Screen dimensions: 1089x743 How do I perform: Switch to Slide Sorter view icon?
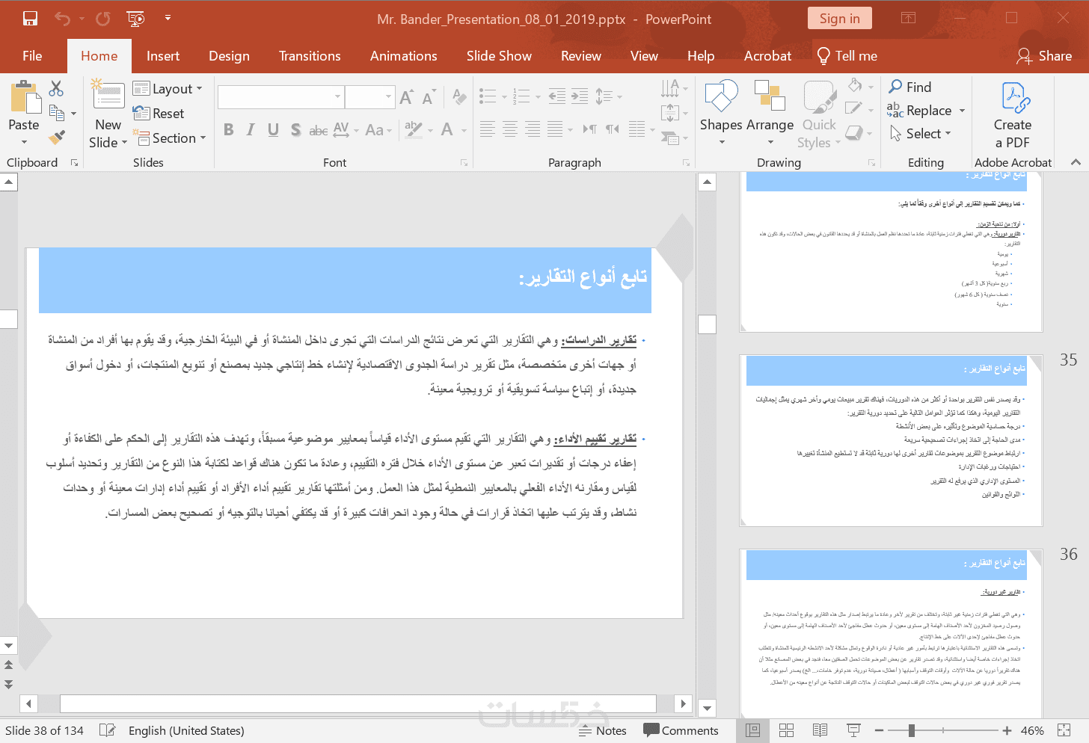coord(786,730)
